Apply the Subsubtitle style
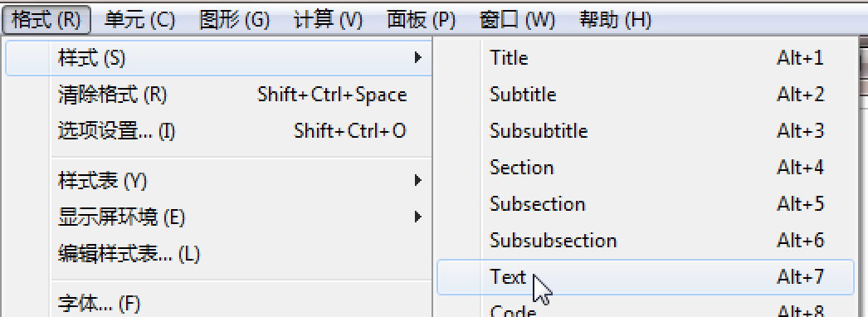The image size is (868, 317). click(x=646, y=130)
